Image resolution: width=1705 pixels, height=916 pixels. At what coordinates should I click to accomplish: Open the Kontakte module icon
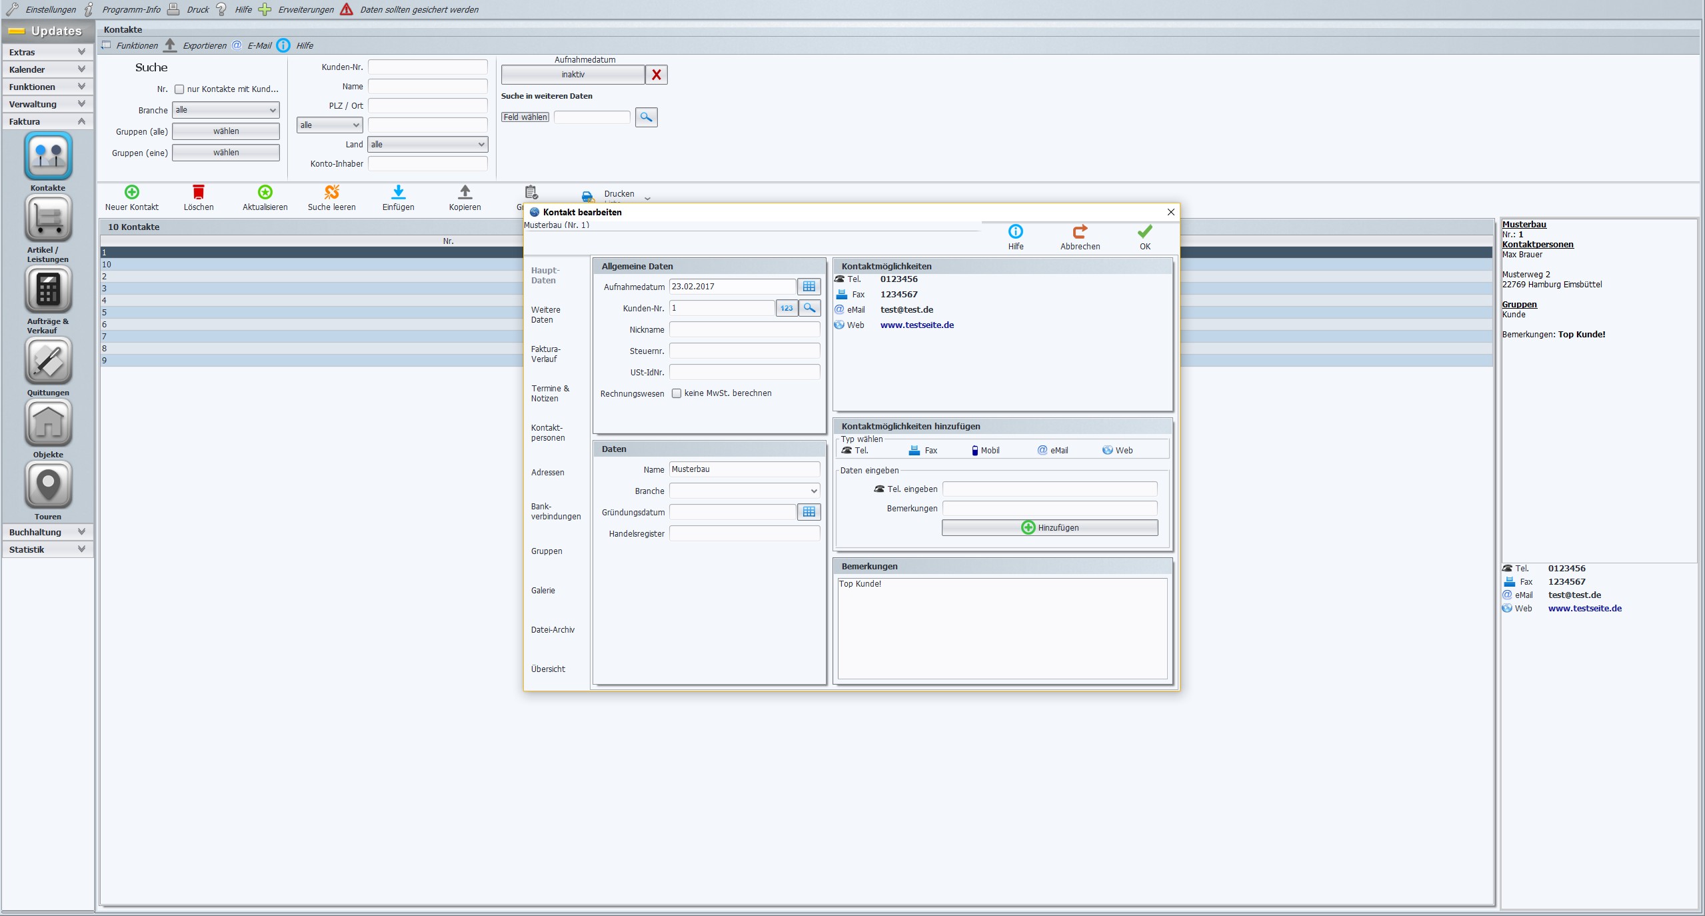tap(48, 156)
